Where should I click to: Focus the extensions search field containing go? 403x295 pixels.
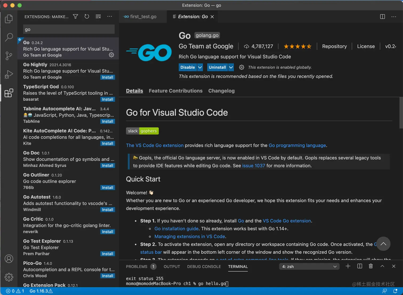click(69, 29)
